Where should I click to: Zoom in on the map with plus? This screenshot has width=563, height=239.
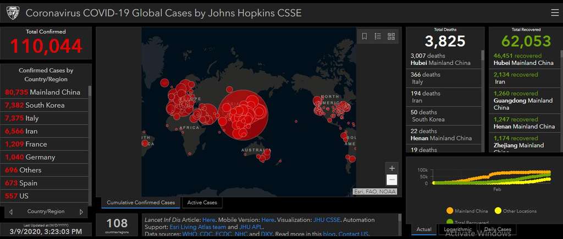(391, 168)
